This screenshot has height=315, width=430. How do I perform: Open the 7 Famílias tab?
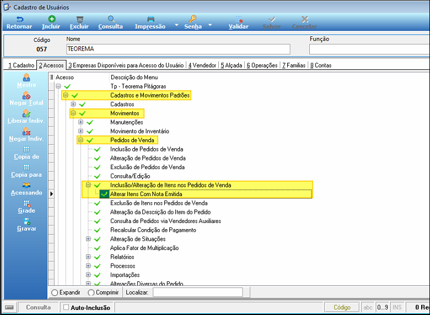[294, 65]
